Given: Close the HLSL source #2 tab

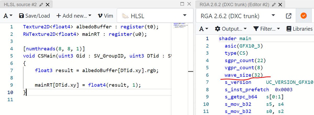Looking at the screenshot, I should coord(47,5).
